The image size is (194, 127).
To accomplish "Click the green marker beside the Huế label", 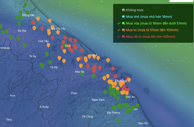I will (x=65, y=45).
